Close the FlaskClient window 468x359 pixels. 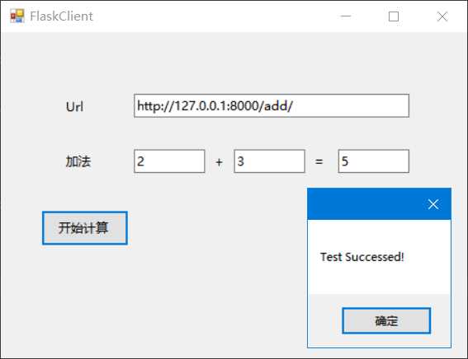coord(442,16)
